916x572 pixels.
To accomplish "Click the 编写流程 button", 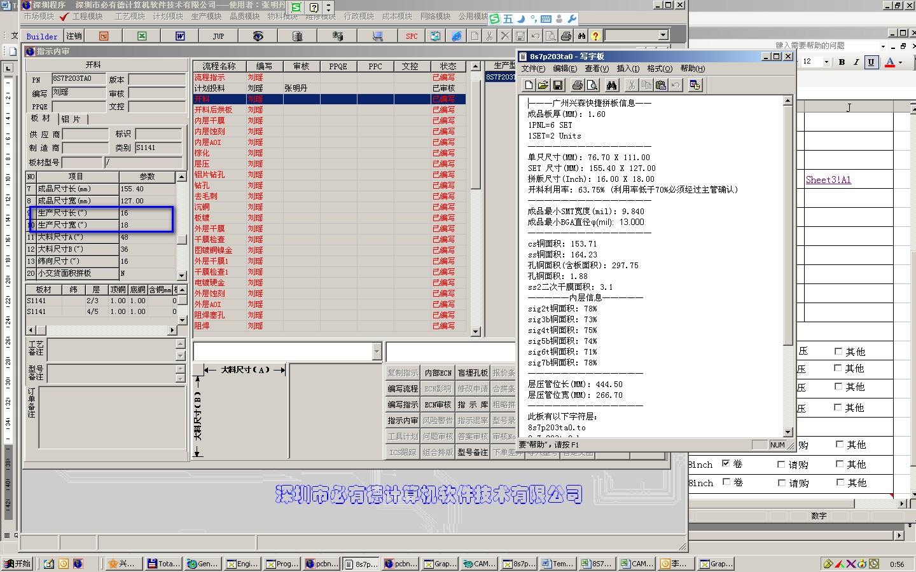I will coord(403,389).
